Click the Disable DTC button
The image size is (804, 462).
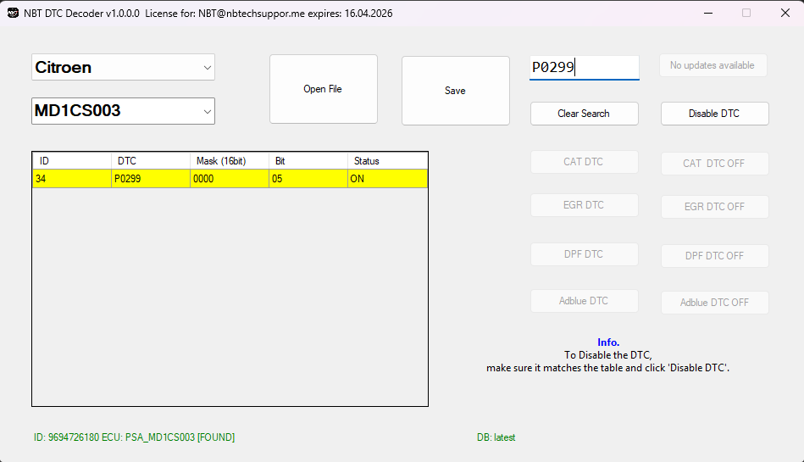point(714,114)
